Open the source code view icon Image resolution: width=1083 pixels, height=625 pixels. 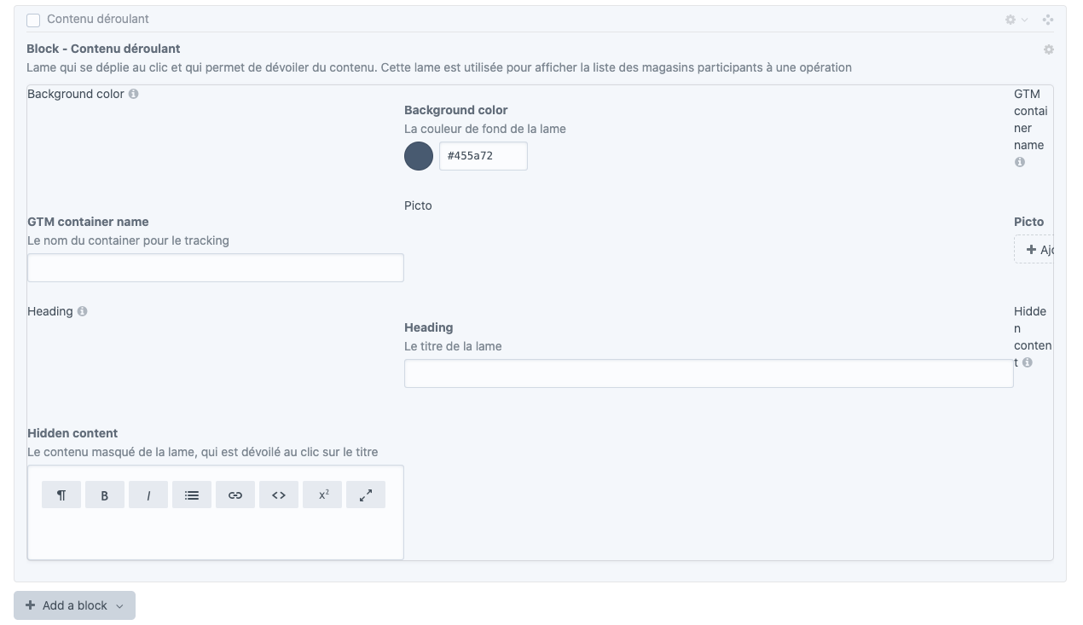[x=278, y=495]
